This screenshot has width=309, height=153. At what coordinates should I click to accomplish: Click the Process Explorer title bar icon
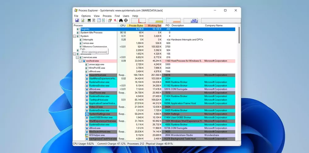[76, 10]
